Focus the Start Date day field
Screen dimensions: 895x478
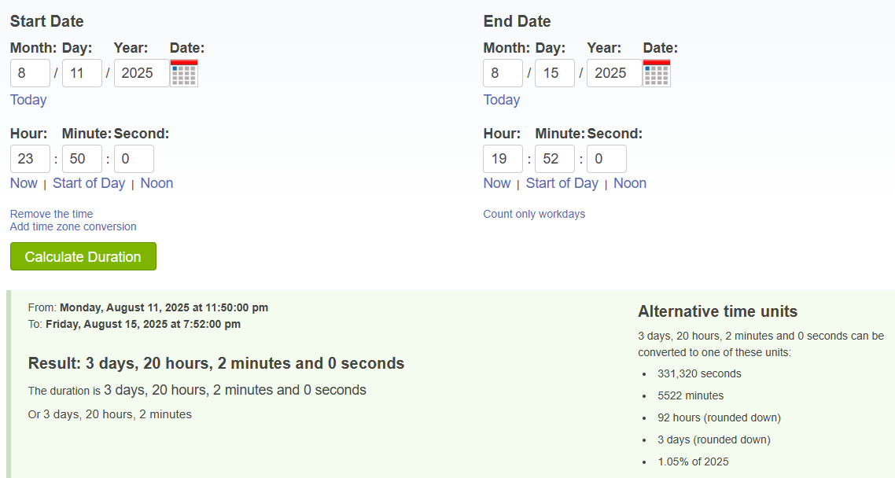pyautogui.click(x=82, y=73)
